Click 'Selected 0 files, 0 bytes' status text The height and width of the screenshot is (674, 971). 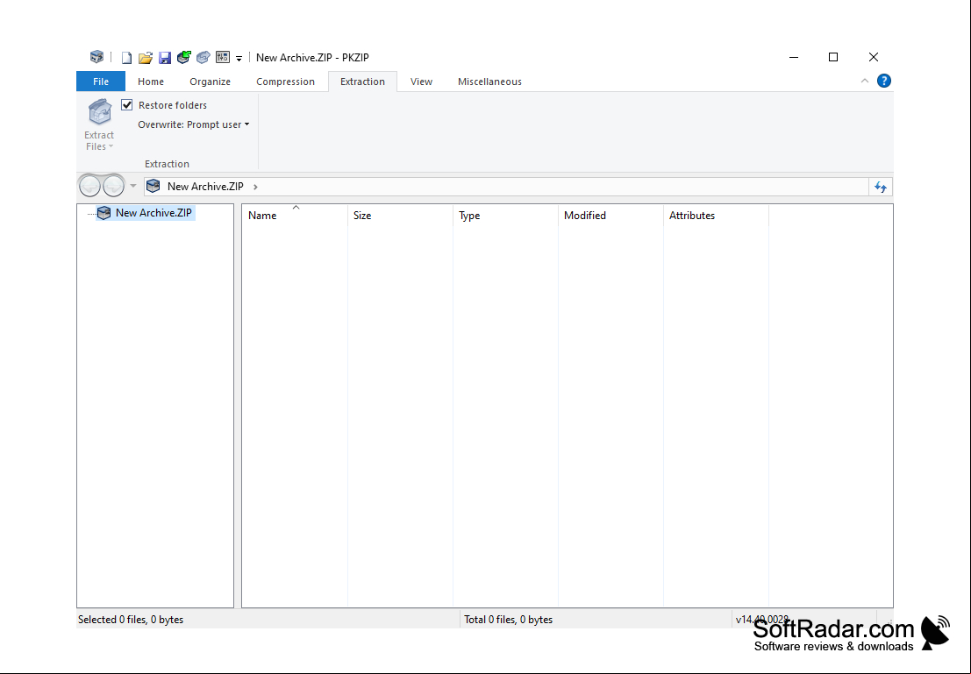131,620
